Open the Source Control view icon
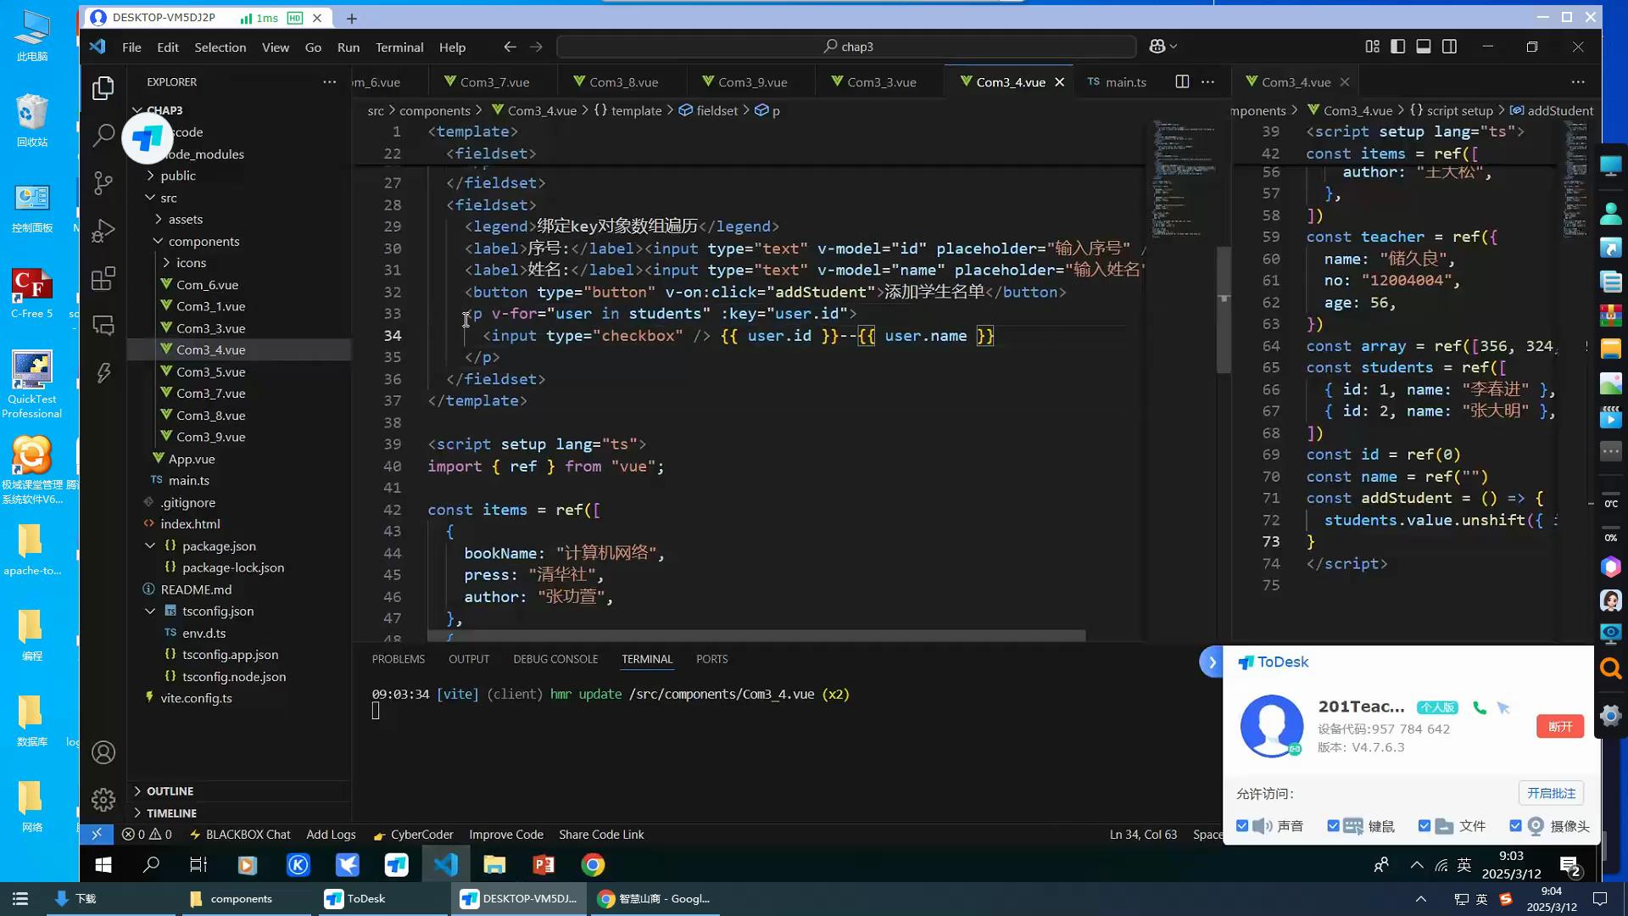Screen dimensions: 1628x916 coord(103,182)
